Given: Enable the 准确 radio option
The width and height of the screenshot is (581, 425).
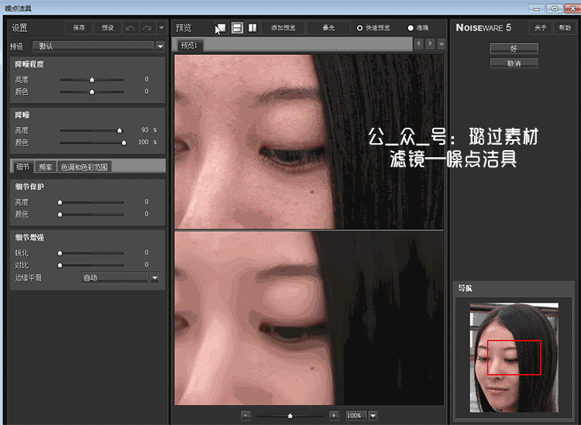Looking at the screenshot, I should 411,28.
